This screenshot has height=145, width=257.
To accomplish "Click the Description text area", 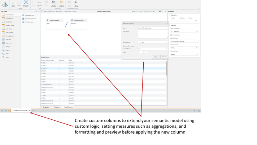I will [x=153, y=34].
